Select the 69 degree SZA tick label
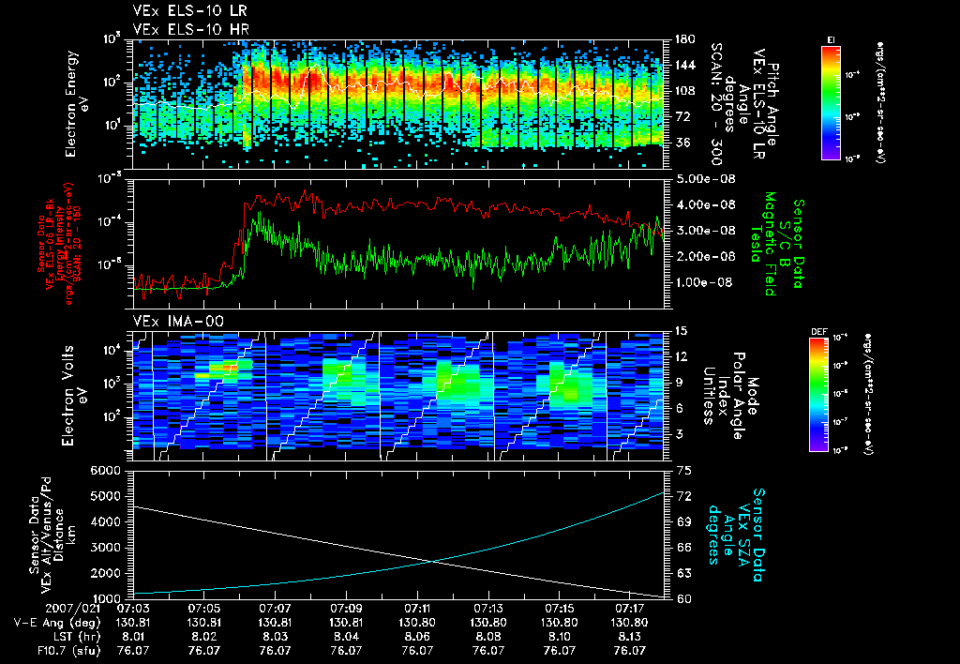960x664 pixels. pos(684,521)
